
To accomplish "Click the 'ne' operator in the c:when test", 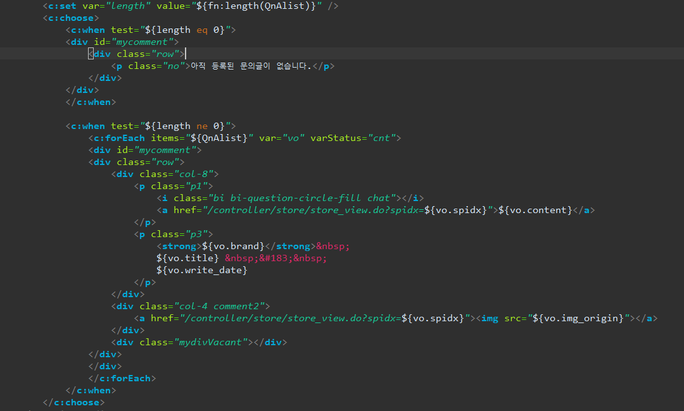I will tap(202, 126).
